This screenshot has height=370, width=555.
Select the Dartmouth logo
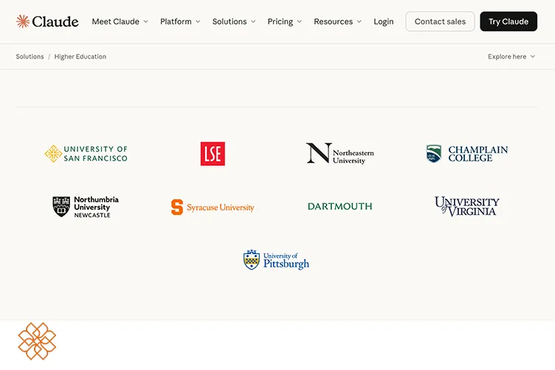339,207
